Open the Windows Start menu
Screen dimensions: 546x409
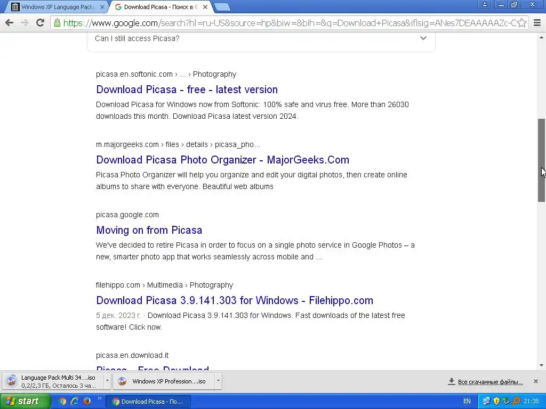click(25, 401)
